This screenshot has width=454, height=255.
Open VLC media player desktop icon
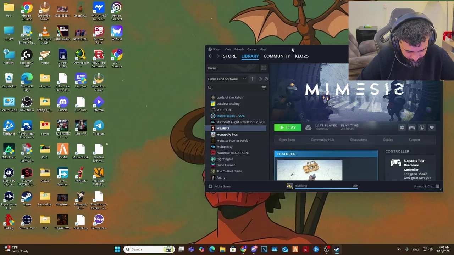tap(45, 35)
